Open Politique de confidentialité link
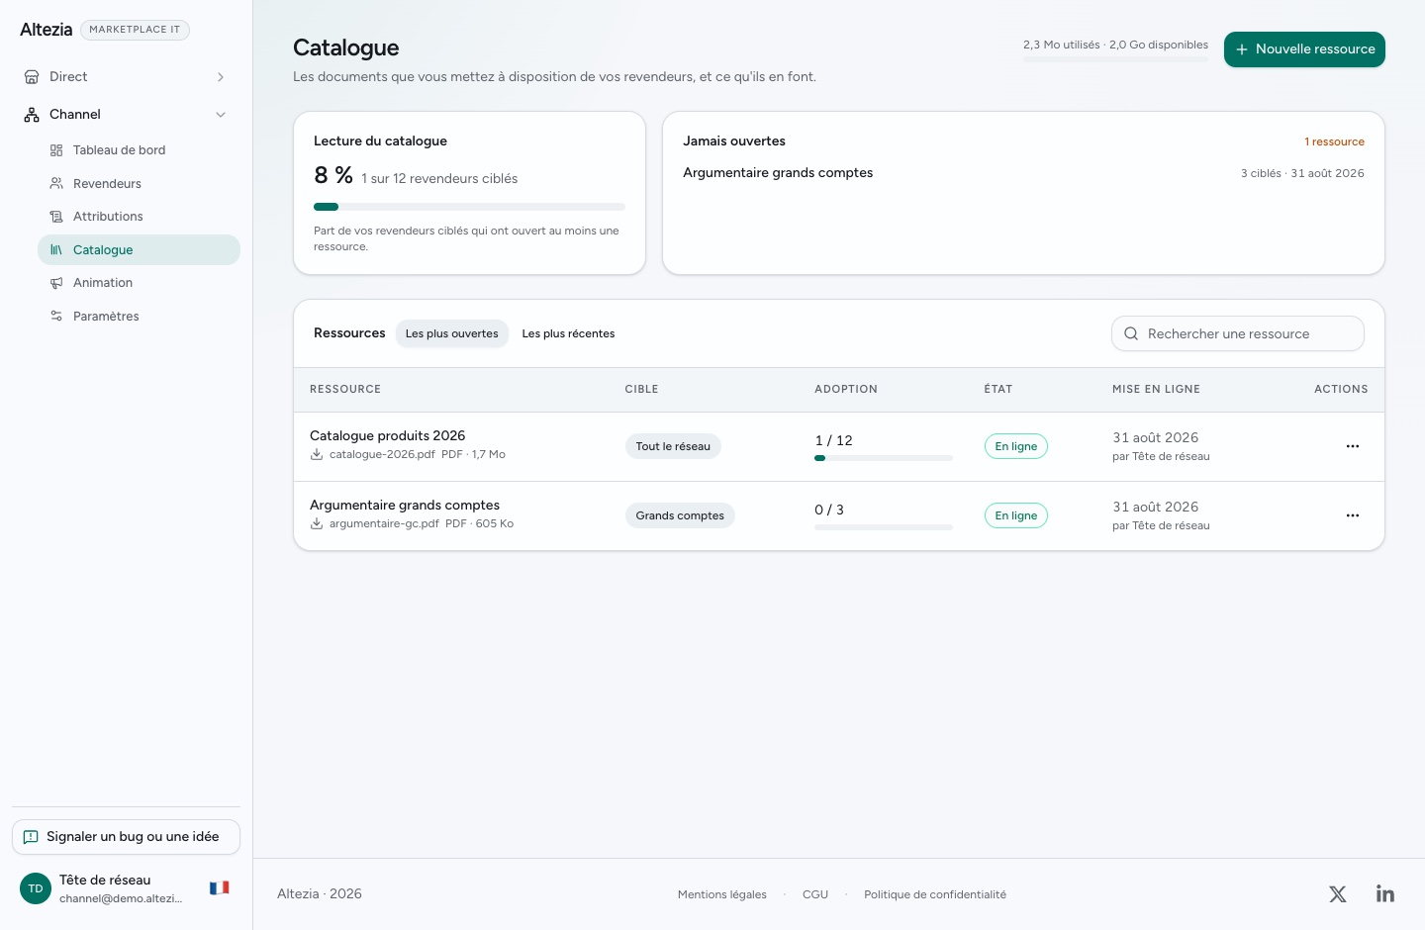 coord(935,894)
